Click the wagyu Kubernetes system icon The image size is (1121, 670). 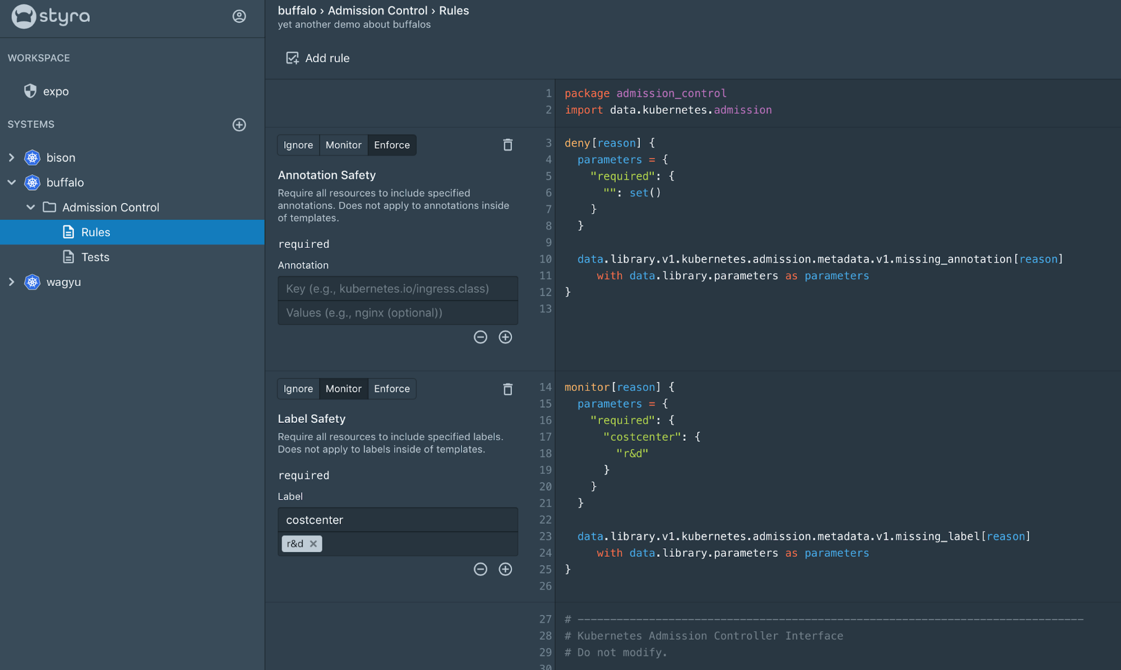[x=33, y=282]
